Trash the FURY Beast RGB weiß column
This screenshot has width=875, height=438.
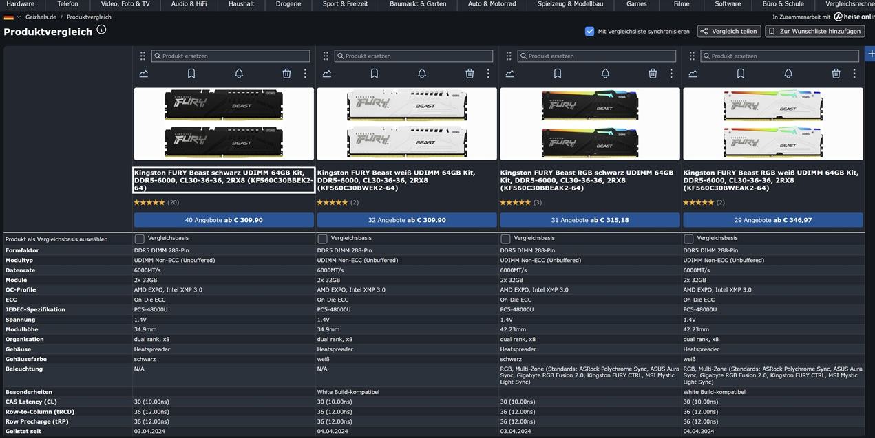[x=836, y=74]
